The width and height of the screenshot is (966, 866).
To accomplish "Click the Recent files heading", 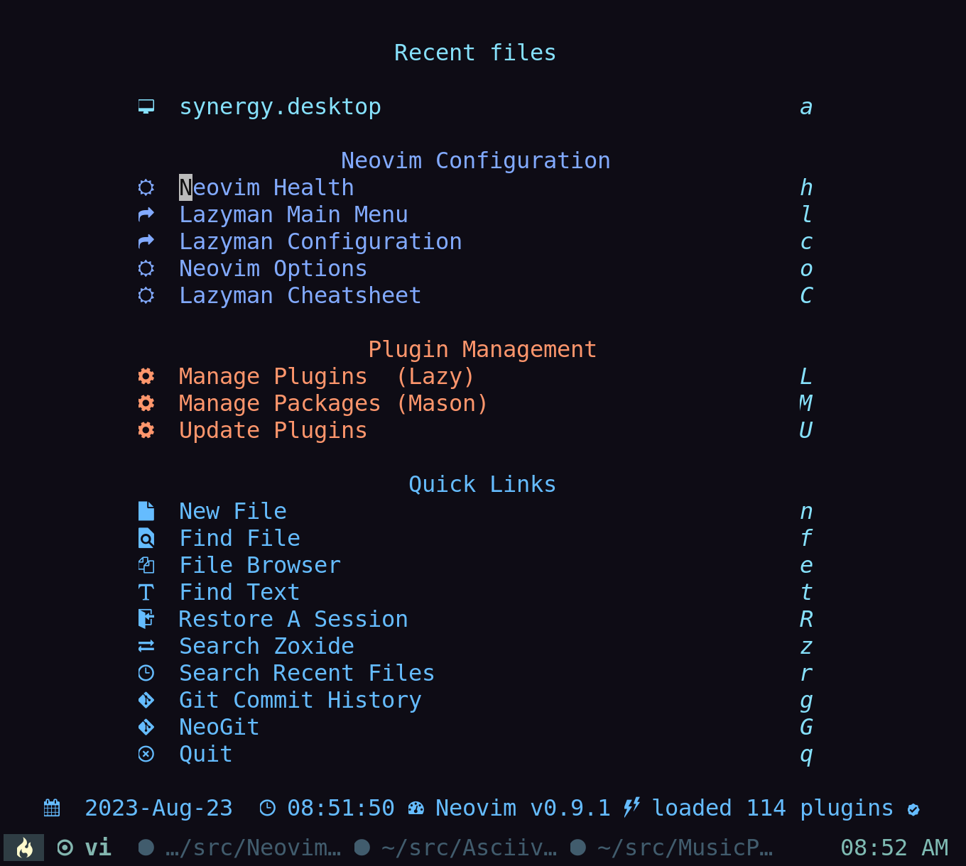I will (475, 53).
